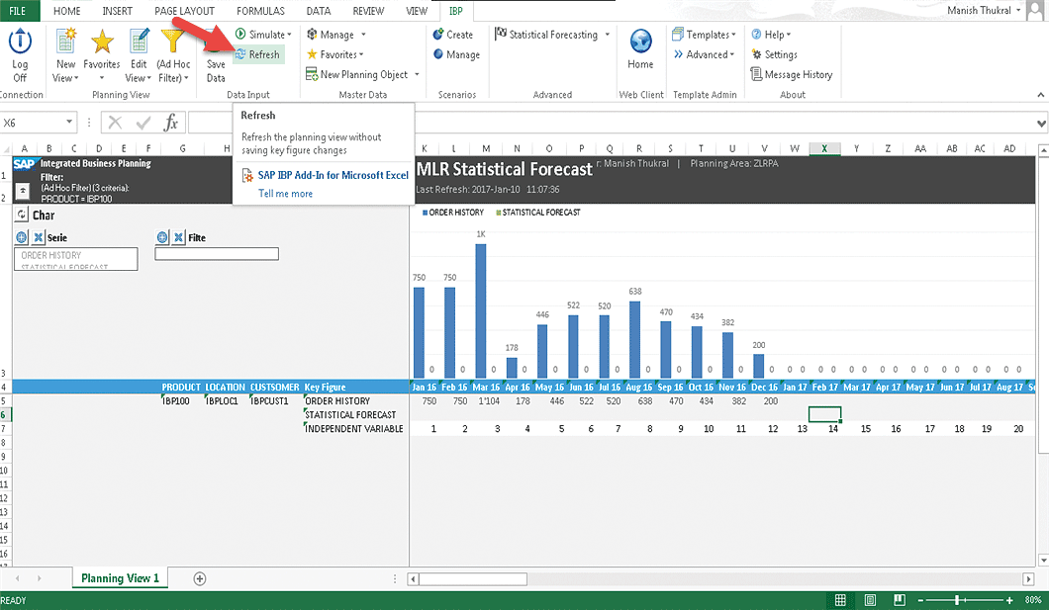Viewport: 1049px width, 610px height.
Task: Open the Web Client Home globe
Action: tap(640, 43)
